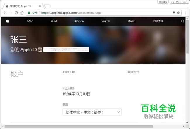190x129 pixels.
Task: Click the 联络方式 heading
Action: pos(133,72)
